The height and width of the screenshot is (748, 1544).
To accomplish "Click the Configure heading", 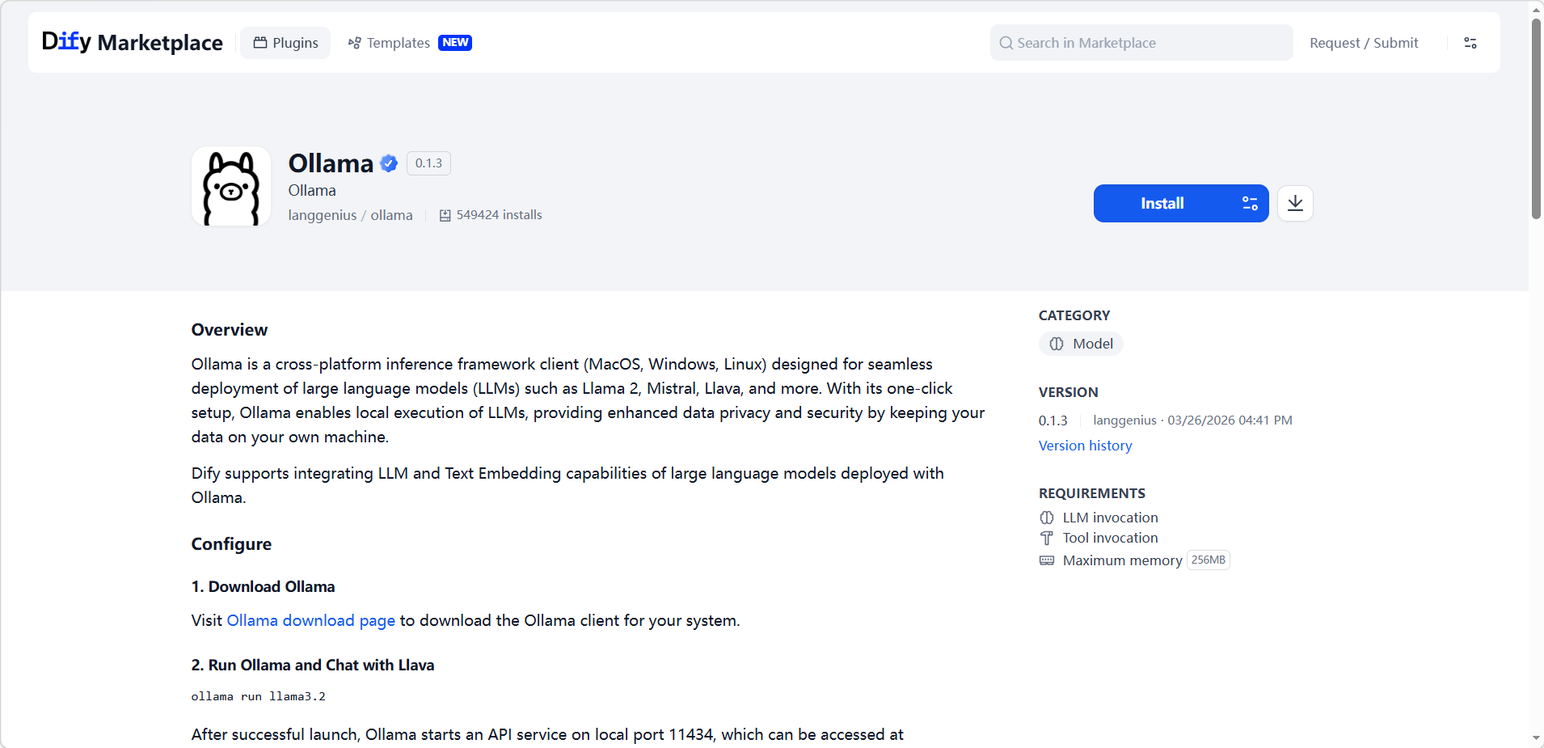I will [231, 544].
